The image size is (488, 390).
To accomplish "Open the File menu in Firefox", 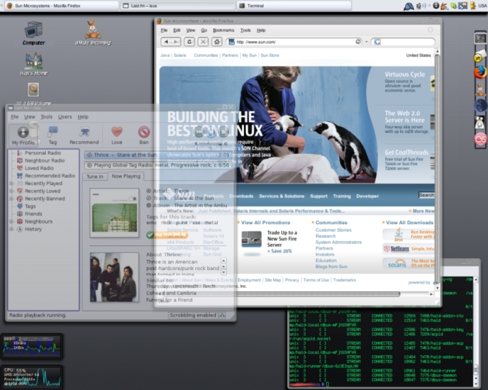I will tap(164, 30).
